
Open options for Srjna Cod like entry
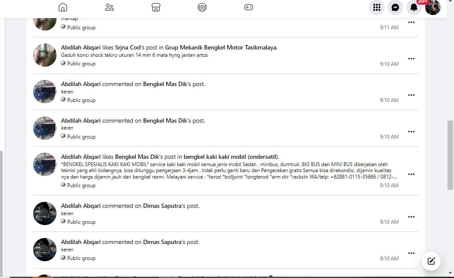coord(411,59)
